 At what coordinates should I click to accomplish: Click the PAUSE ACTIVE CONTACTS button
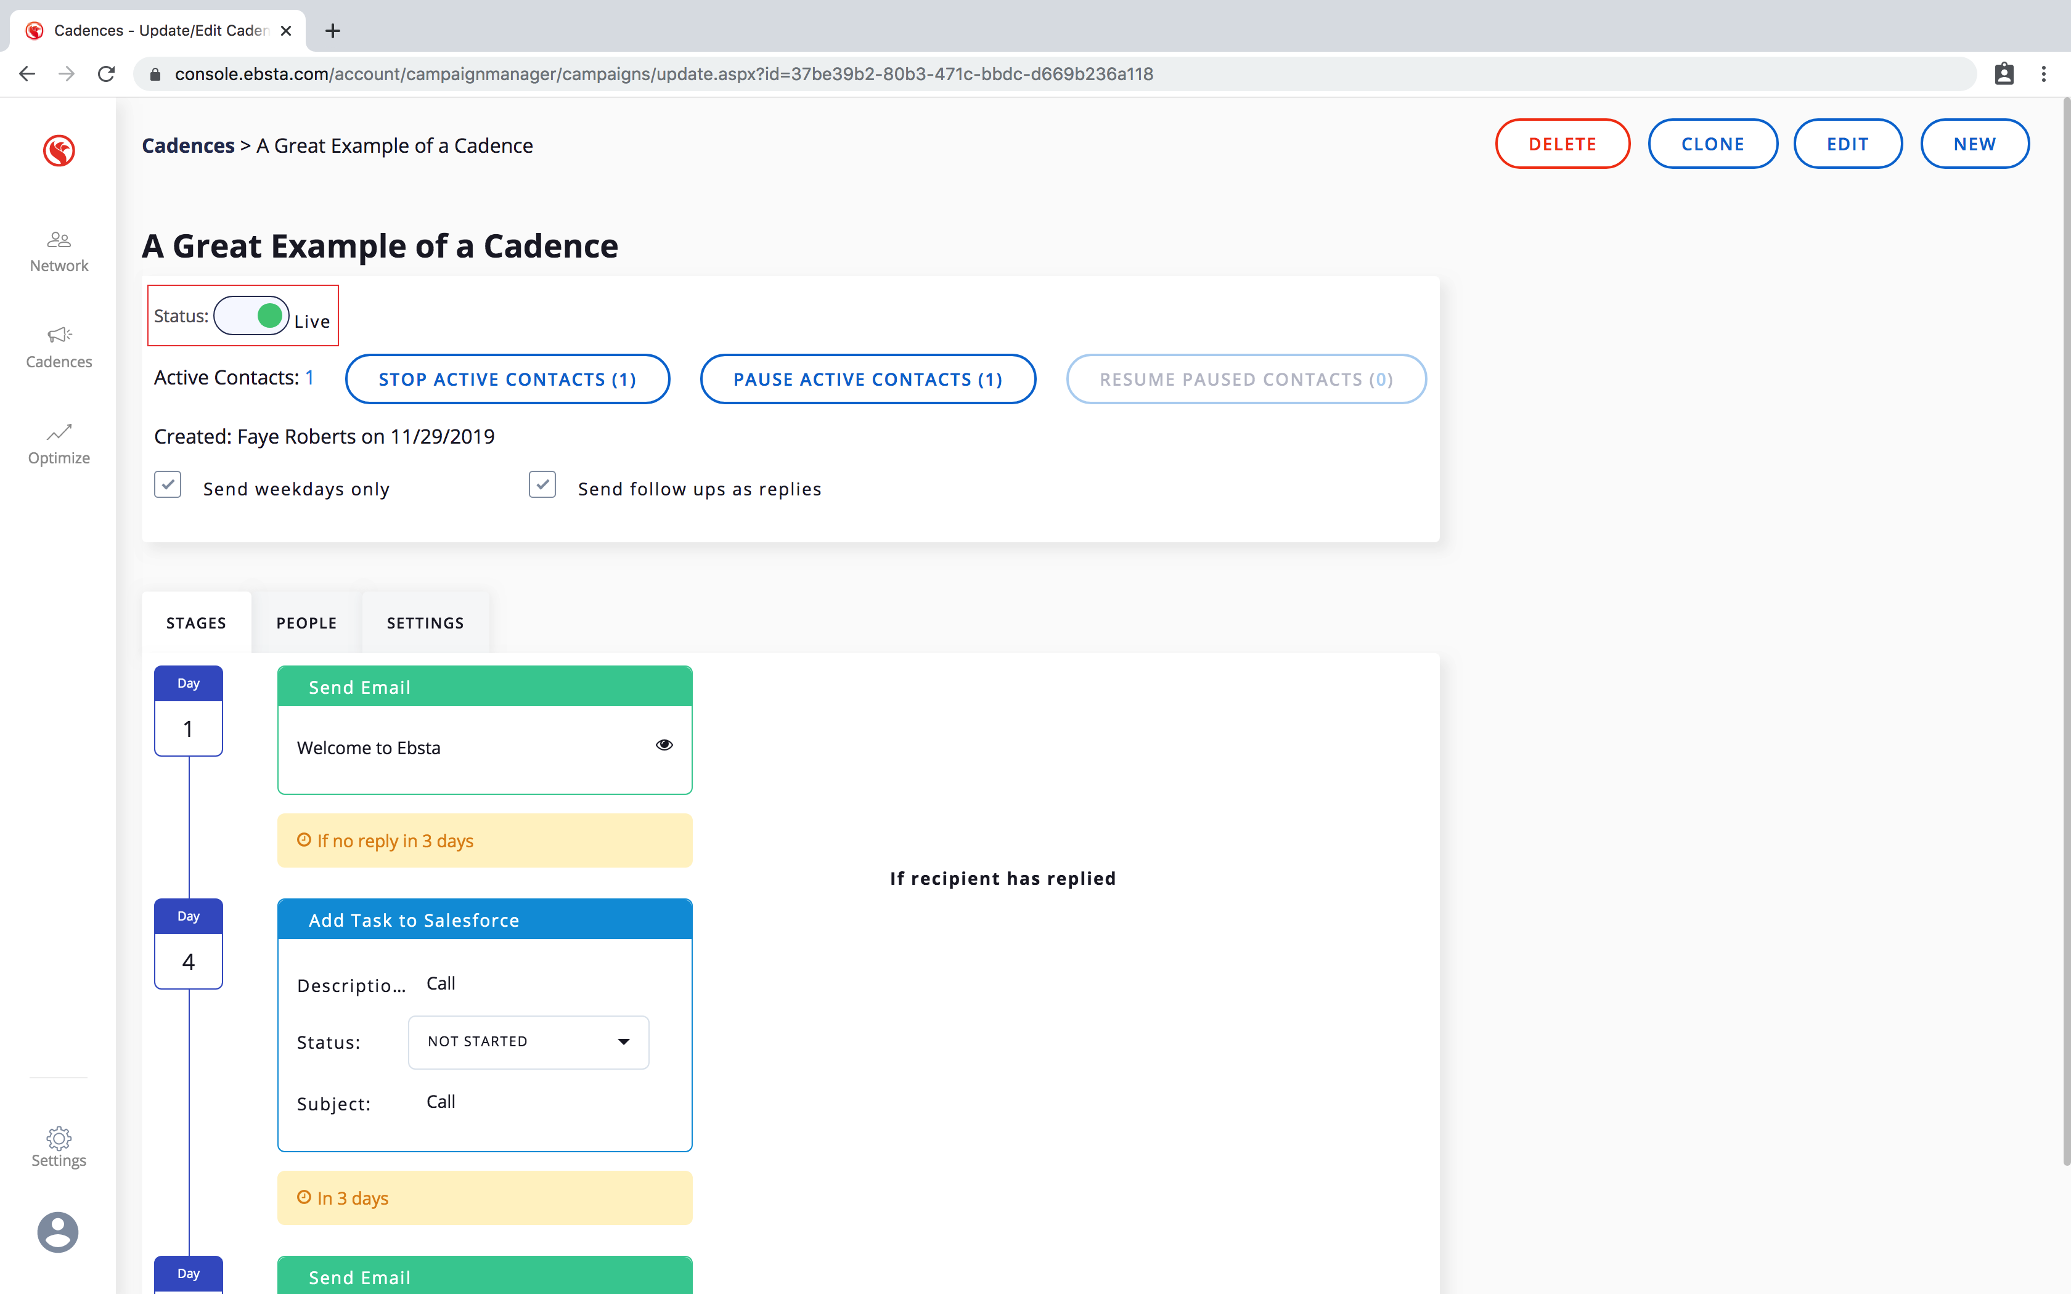click(x=868, y=379)
